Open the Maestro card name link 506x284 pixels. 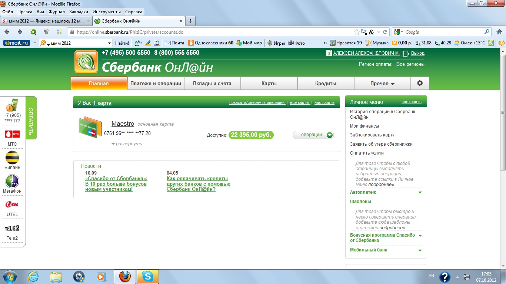click(x=123, y=124)
